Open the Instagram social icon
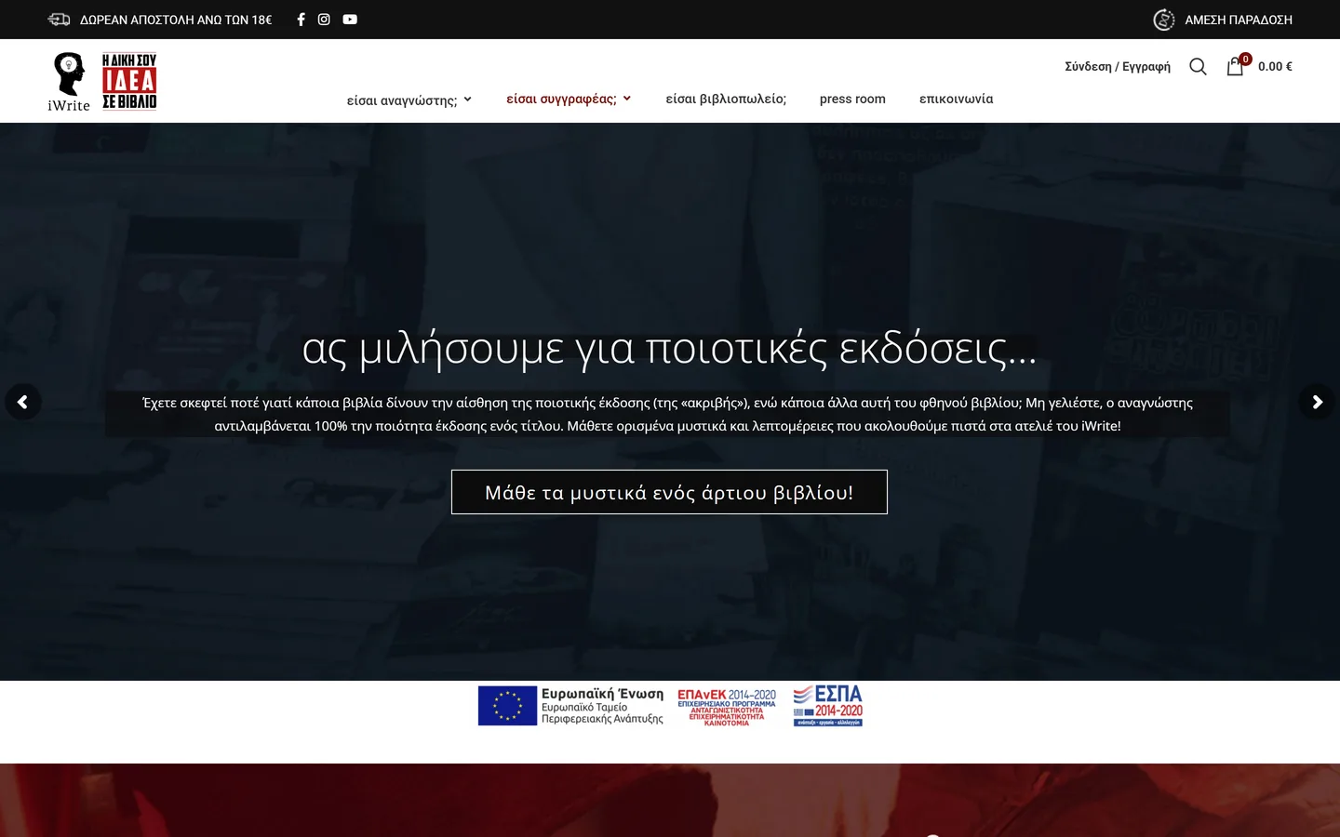 pos(324,20)
